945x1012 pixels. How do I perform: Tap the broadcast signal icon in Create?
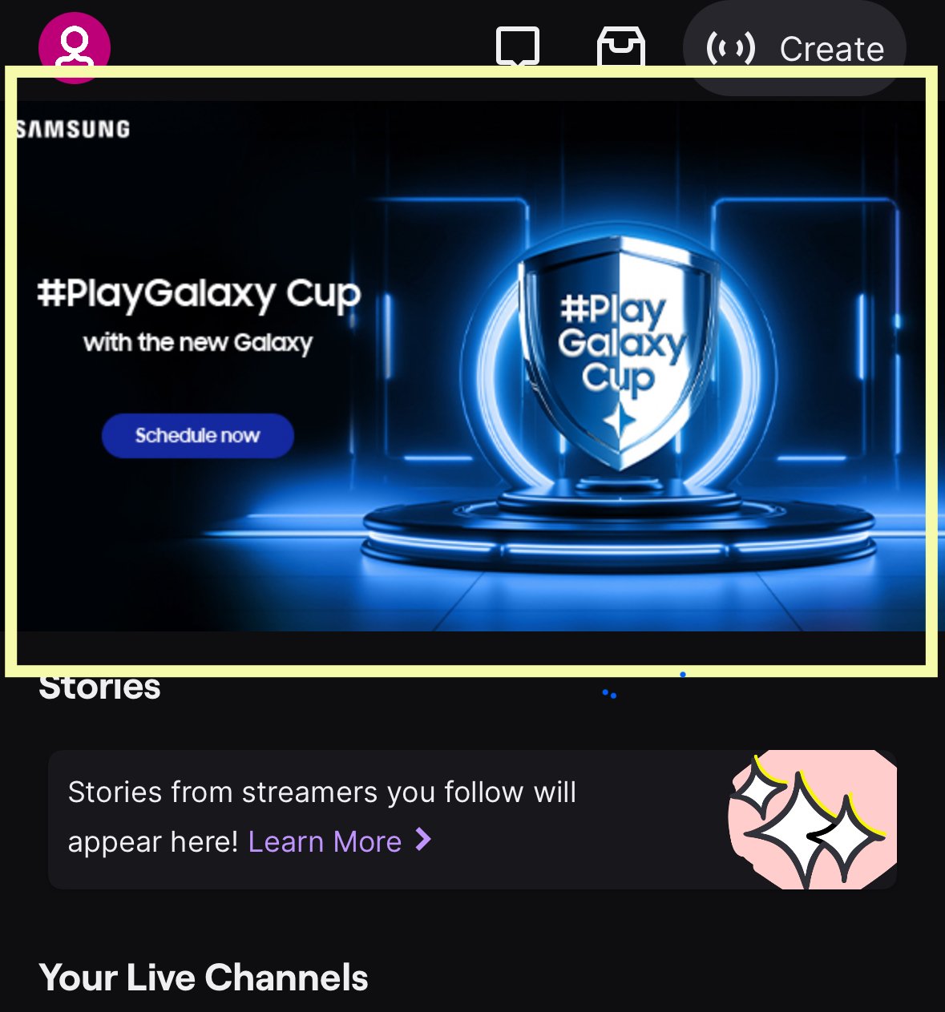(730, 48)
